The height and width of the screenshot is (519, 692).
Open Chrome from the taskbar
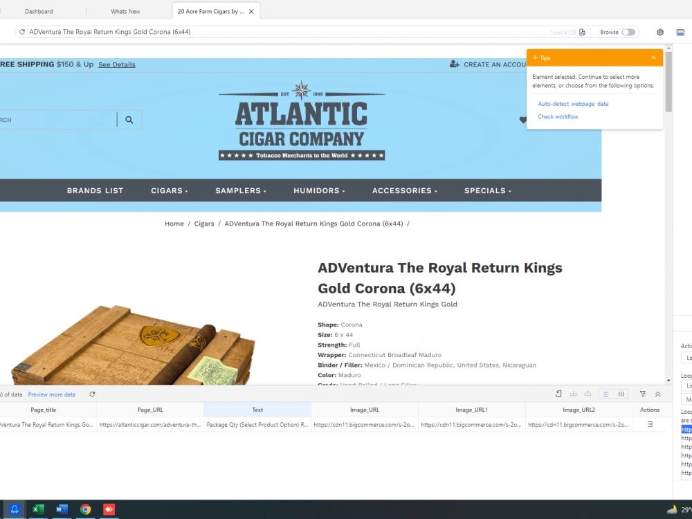pyautogui.click(x=86, y=509)
